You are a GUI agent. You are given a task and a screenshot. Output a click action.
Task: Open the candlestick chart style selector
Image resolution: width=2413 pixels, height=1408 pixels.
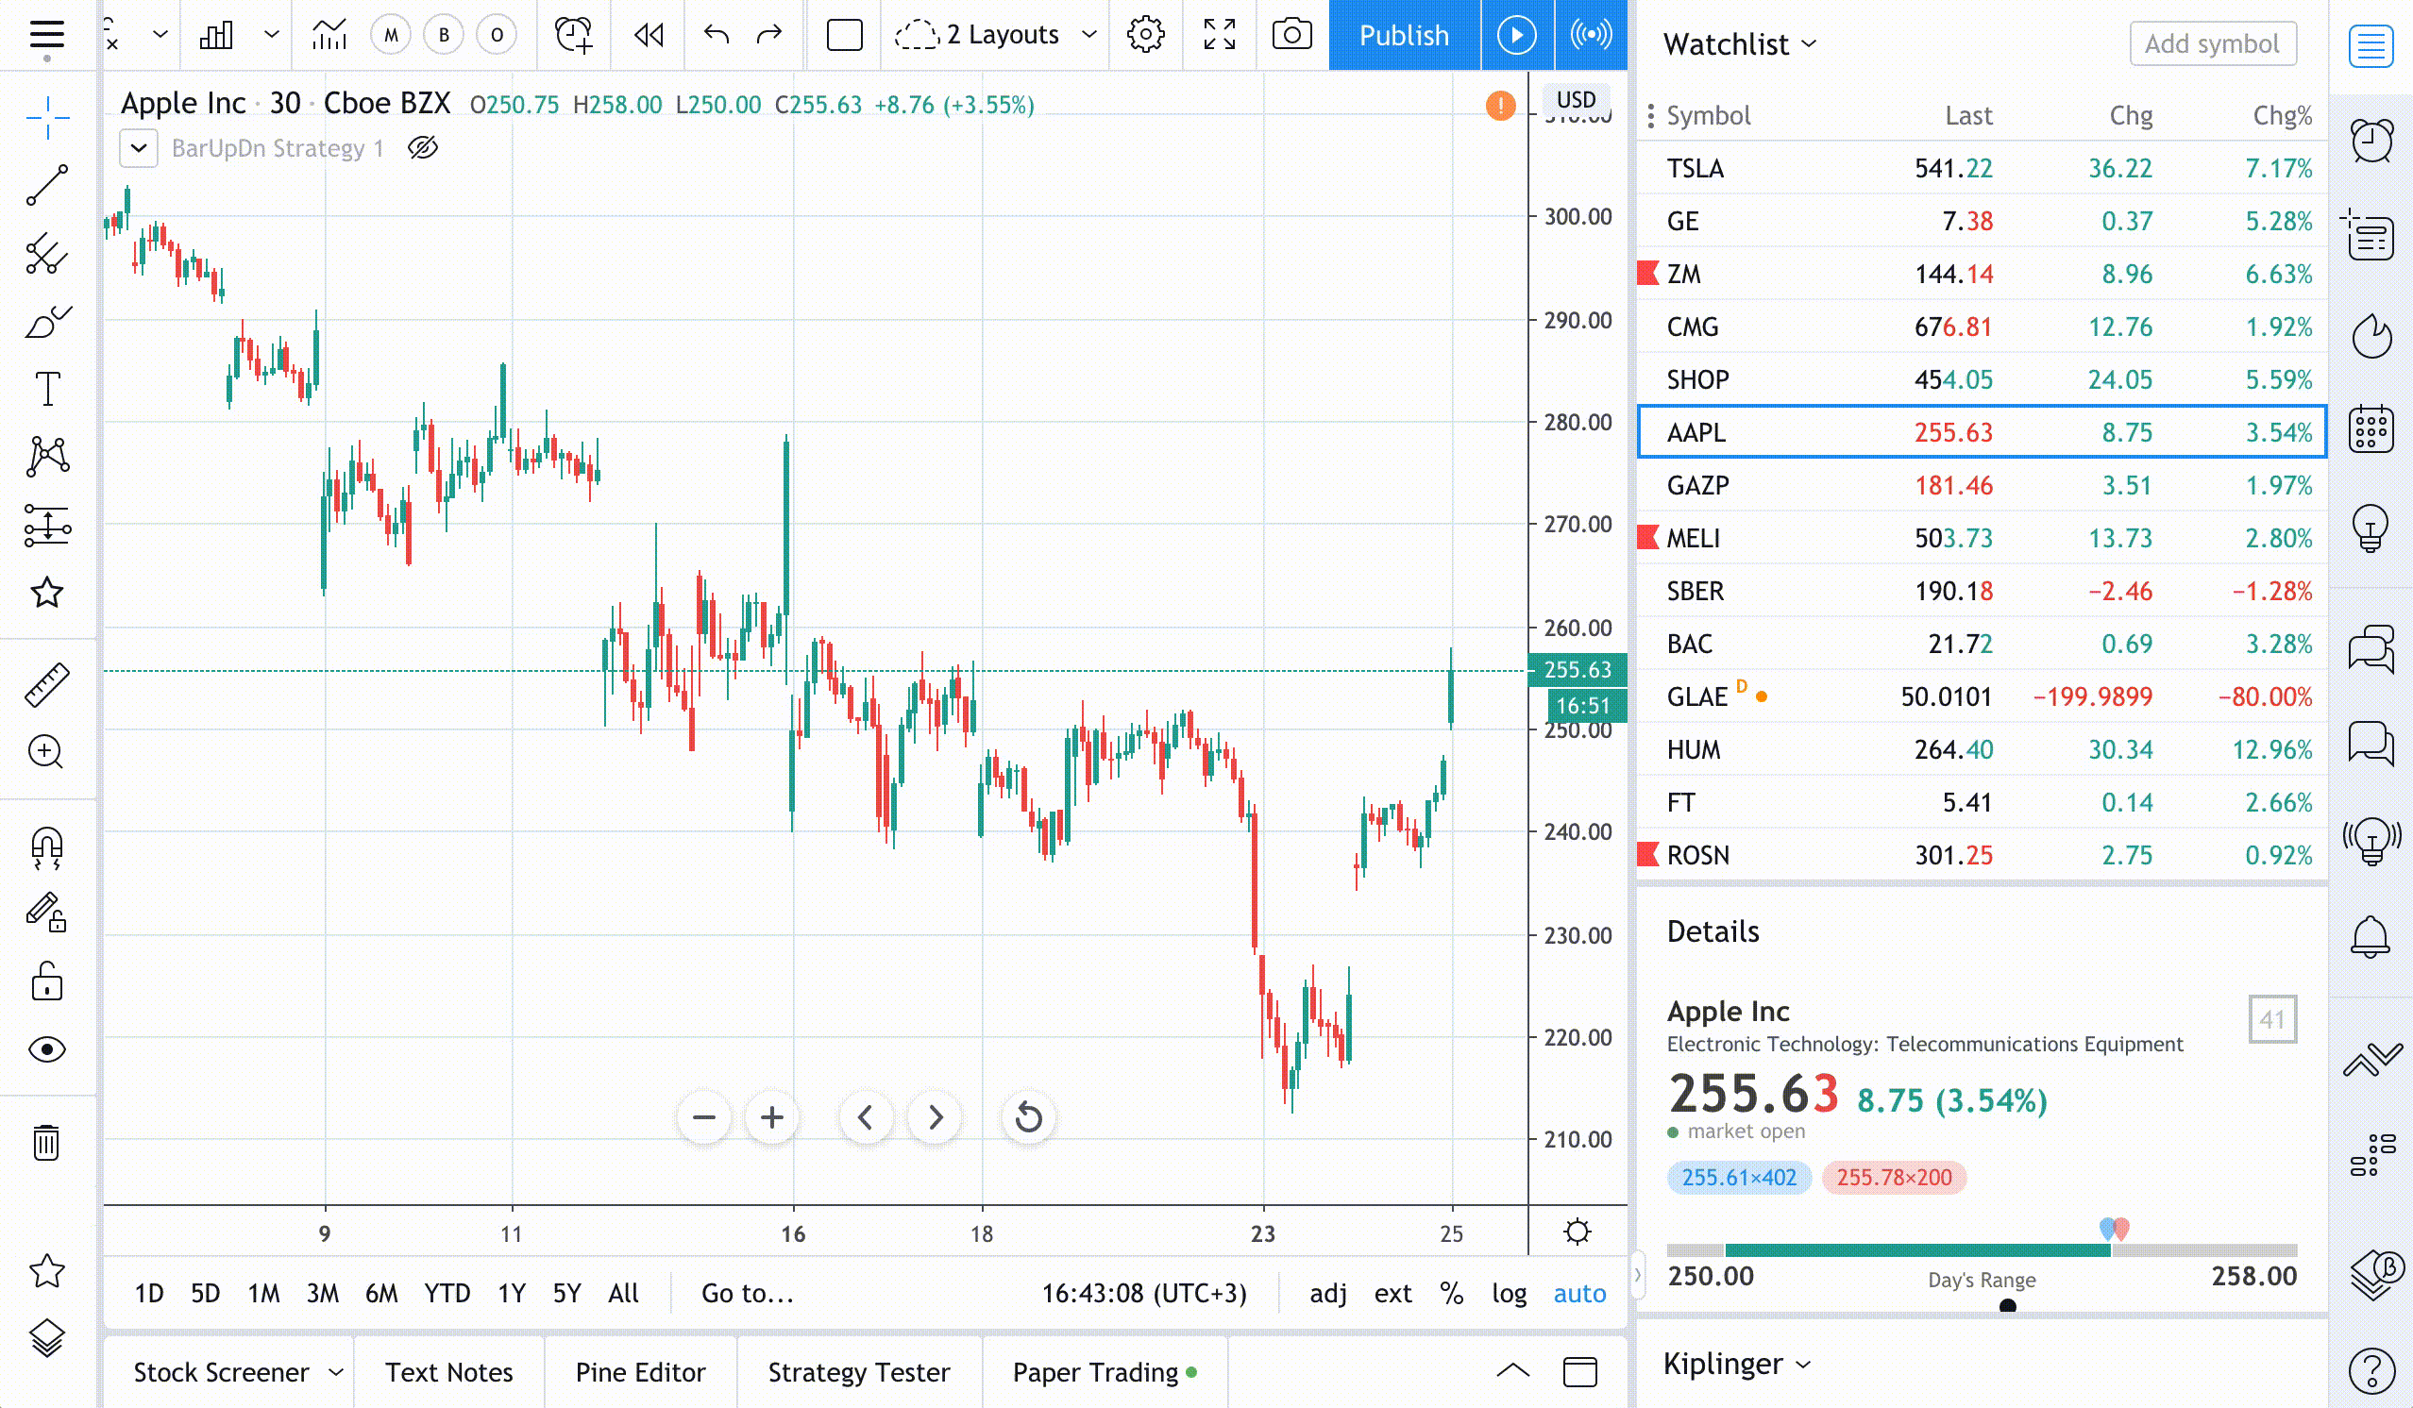(216, 36)
